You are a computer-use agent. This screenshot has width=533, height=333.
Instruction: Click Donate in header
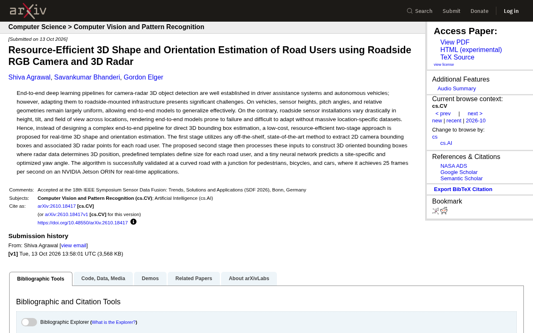click(479, 11)
